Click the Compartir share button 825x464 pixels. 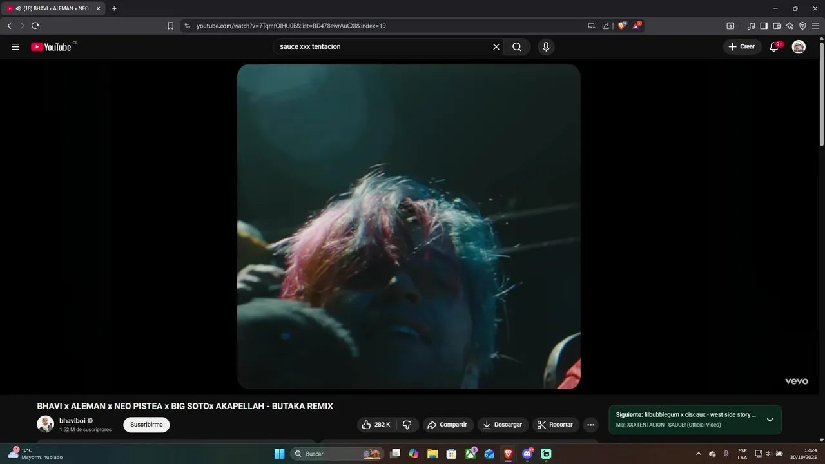pyautogui.click(x=448, y=425)
